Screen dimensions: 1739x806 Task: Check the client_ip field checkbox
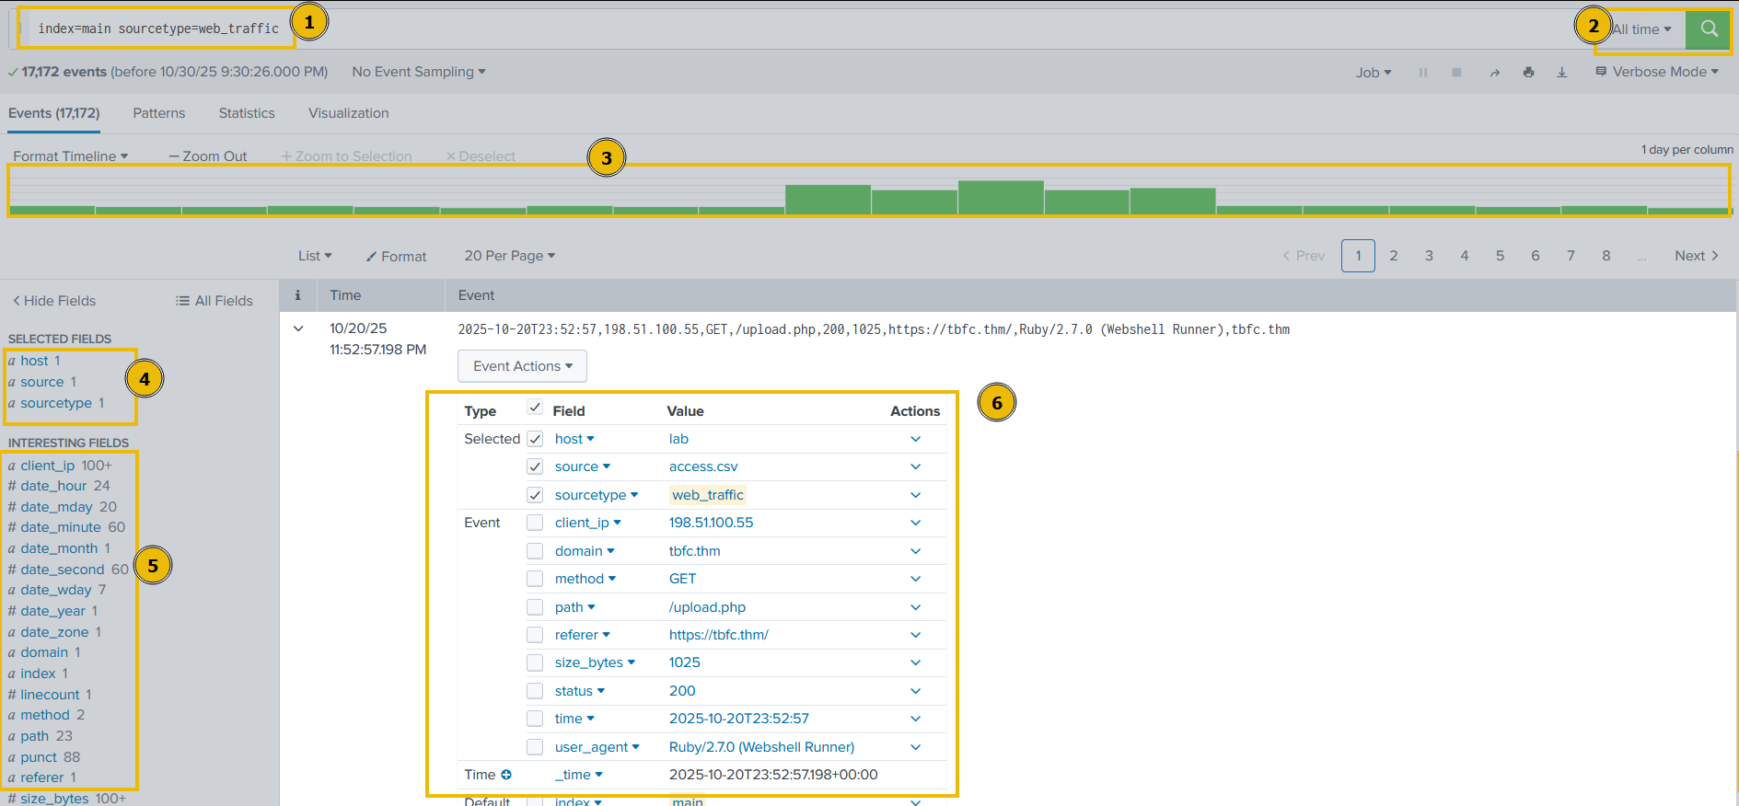535,523
